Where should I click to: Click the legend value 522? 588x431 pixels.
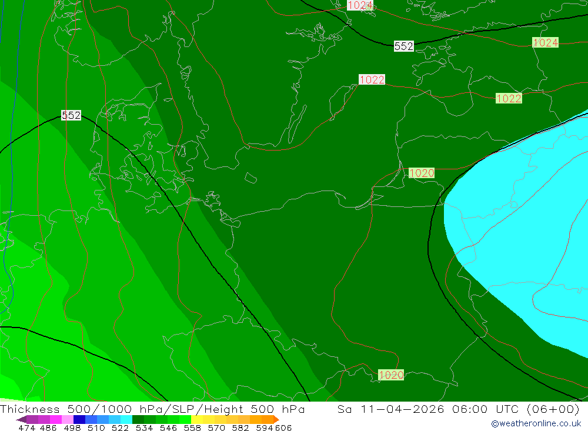[121, 428]
